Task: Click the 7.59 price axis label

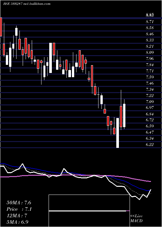Action: [x=150, y=77]
